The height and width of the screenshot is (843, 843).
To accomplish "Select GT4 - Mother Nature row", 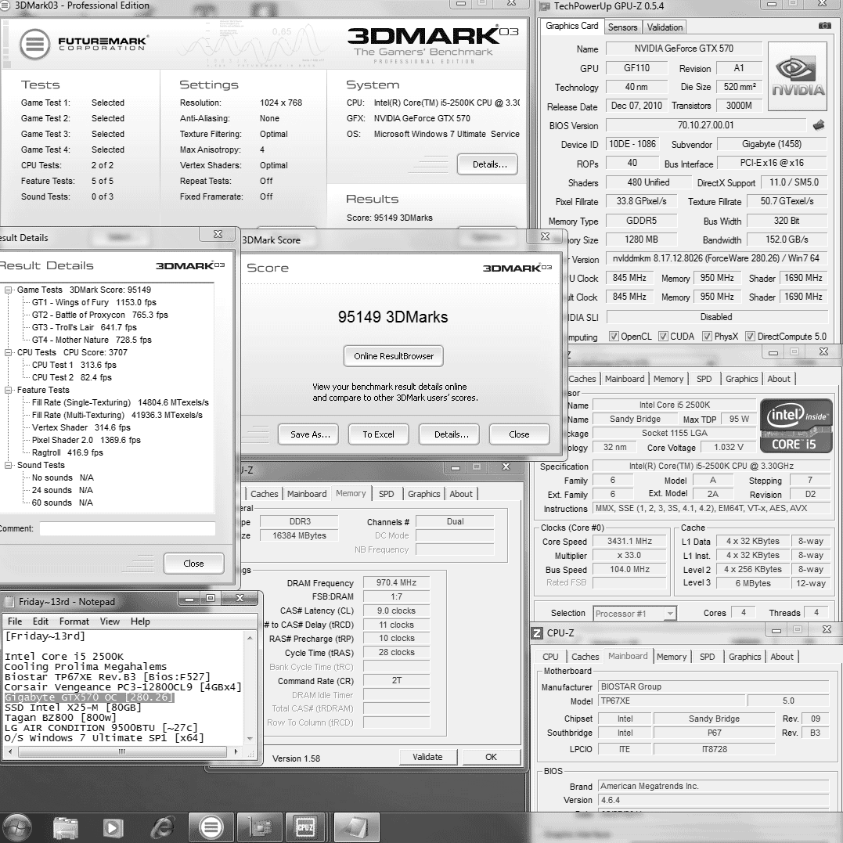I will (92, 340).
